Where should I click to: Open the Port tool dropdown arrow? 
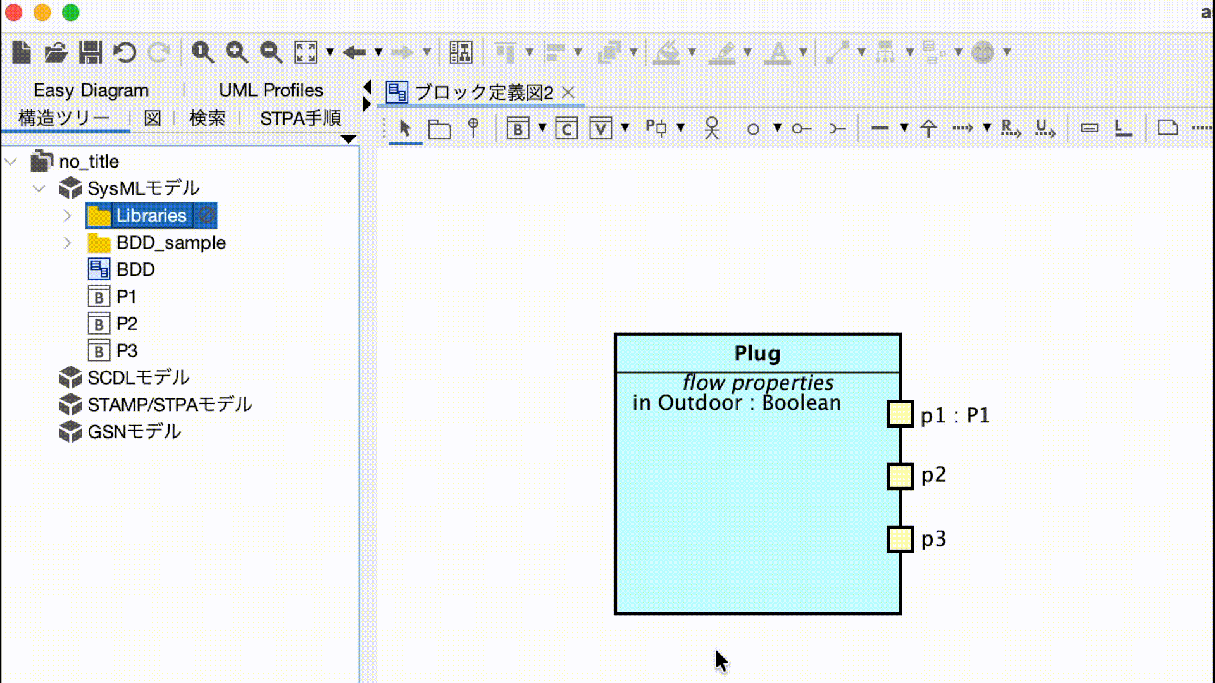click(x=681, y=128)
